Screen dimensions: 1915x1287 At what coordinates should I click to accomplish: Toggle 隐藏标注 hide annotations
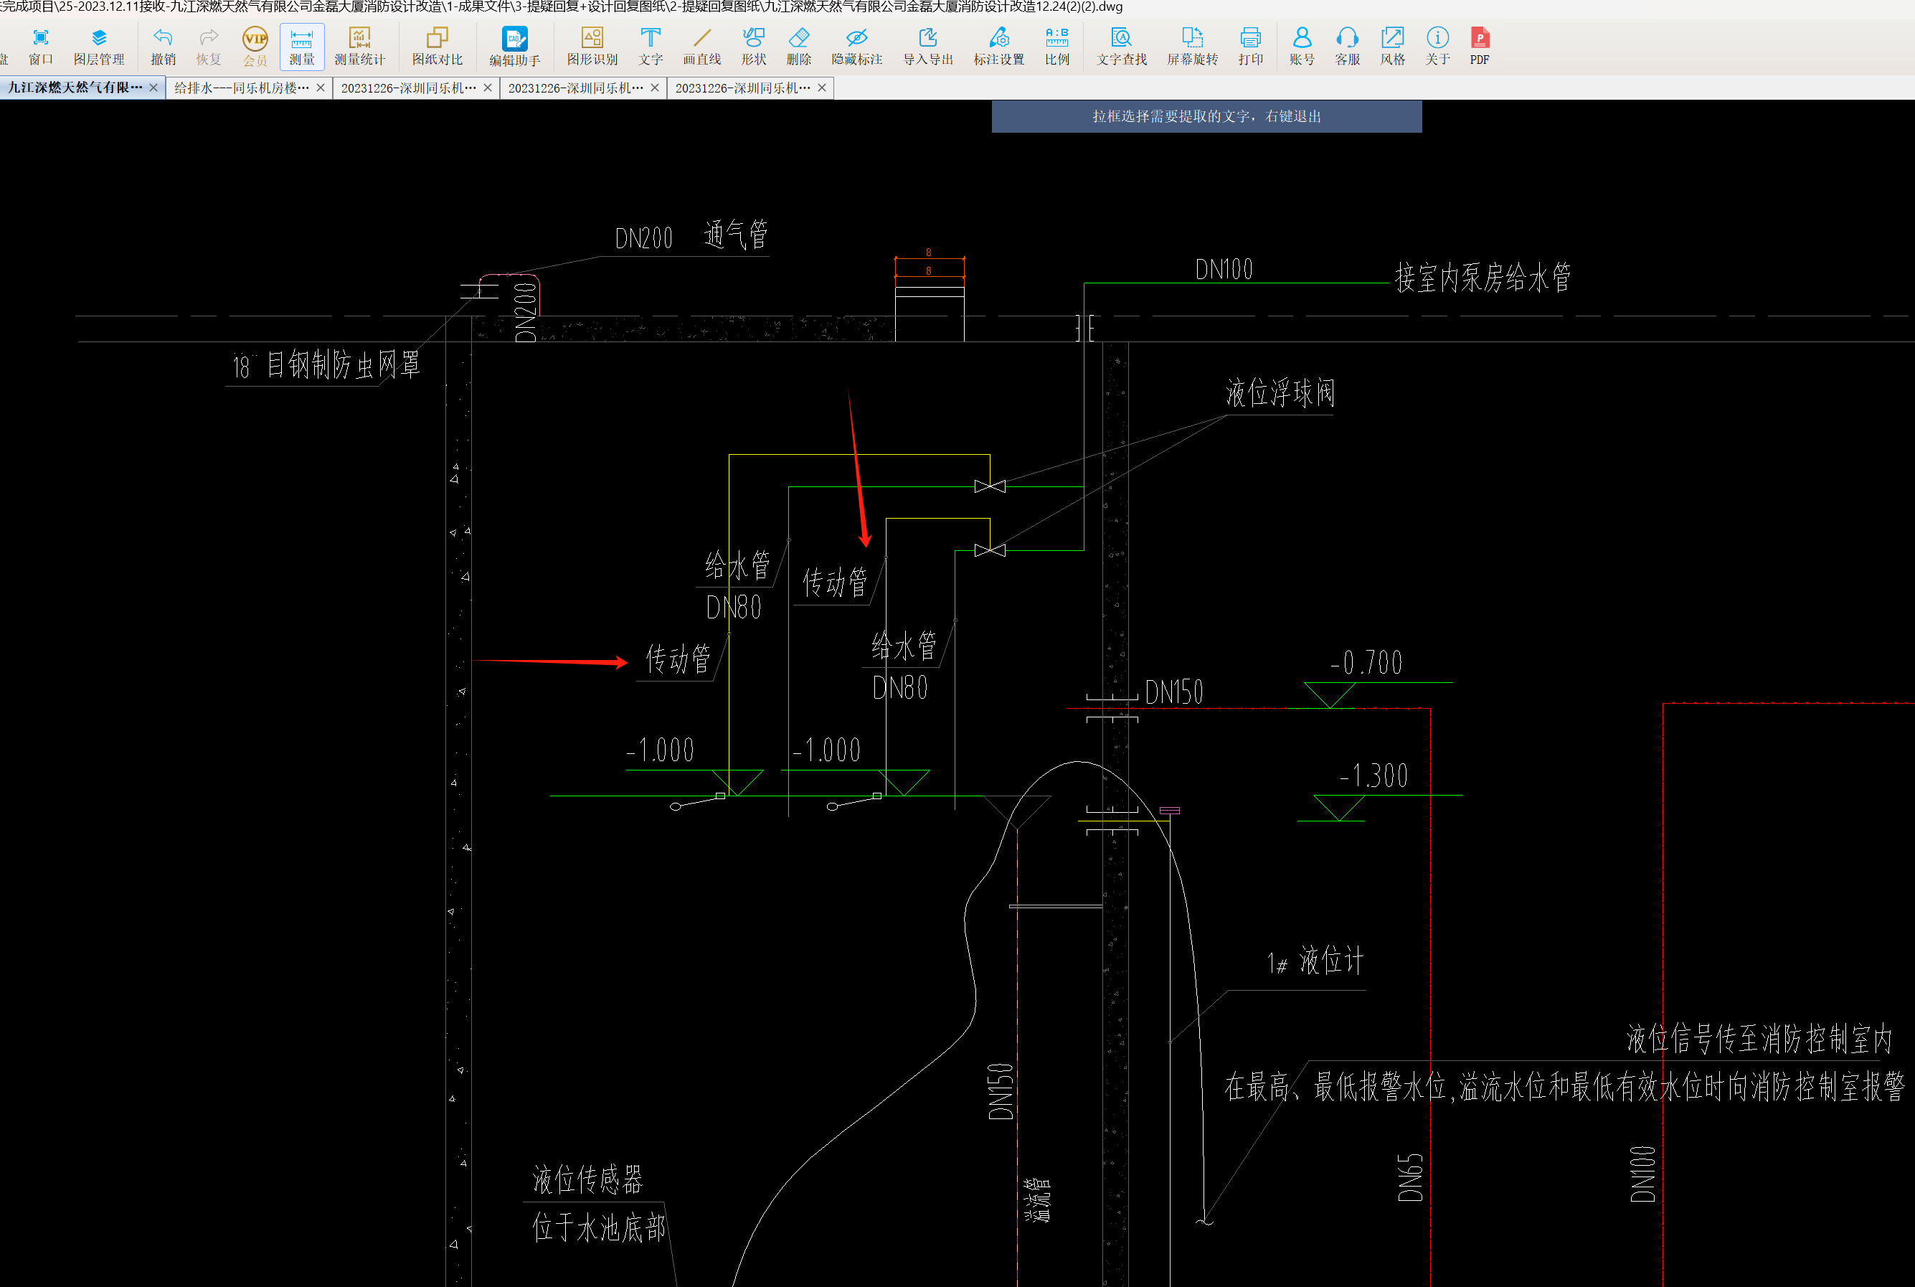(x=856, y=47)
